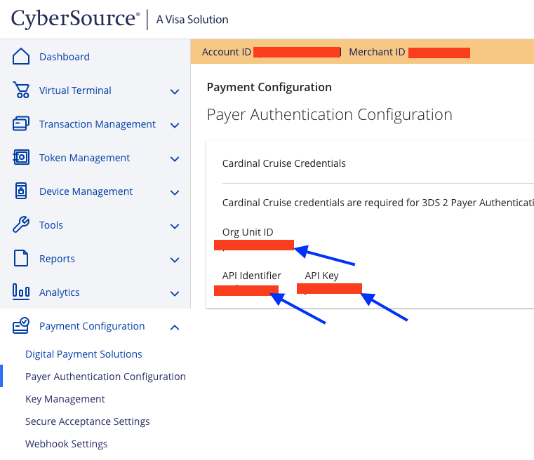Screen dimensions: 534x460
Task: Expand the Device Management chevron
Action: point(175,192)
